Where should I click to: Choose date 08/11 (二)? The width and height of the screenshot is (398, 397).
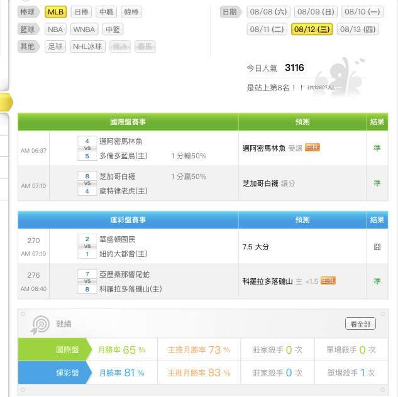tap(267, 30)
